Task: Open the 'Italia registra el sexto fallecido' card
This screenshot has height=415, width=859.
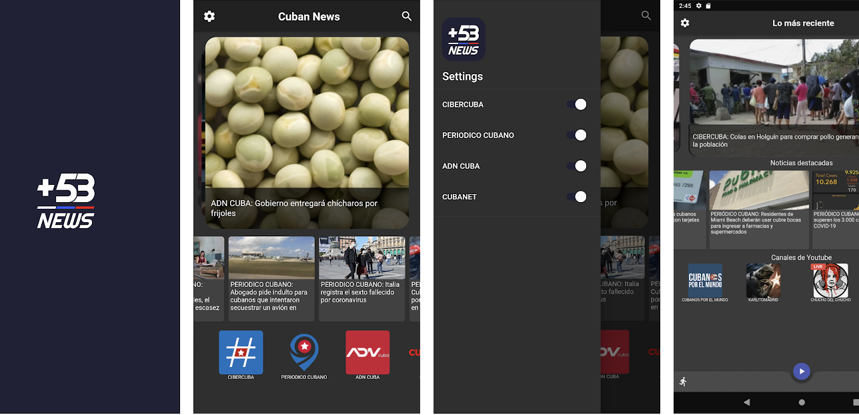Action: coord(362,279)
